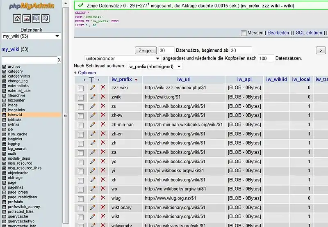This screenshot has height=227, width=328.
Task: Sort by iw_local column header
Action: [x=301, y=79]
